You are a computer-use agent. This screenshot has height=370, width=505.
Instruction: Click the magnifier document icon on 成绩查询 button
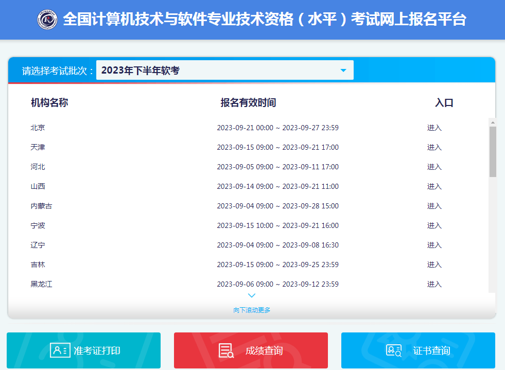click(225, 350)
